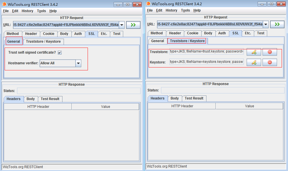Open the Help menu in left window

pyautogui.click(x=53, y=11)
